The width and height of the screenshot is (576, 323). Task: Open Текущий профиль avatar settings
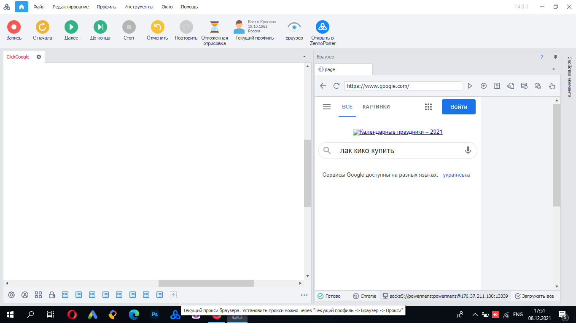pos(240,27)
